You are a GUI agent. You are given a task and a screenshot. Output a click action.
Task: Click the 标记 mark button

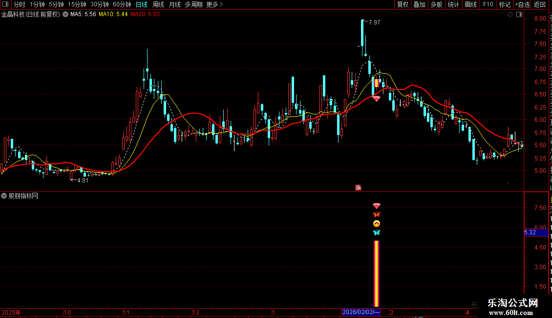pyautogui.click(x=505, y=4)
